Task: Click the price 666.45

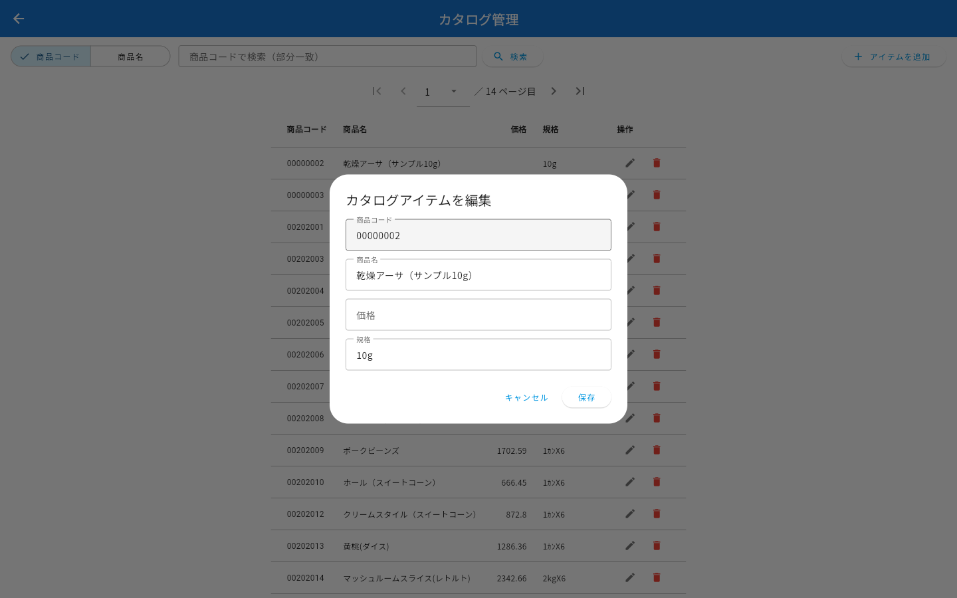Action: pyautogui.click(x=514, y=482)
